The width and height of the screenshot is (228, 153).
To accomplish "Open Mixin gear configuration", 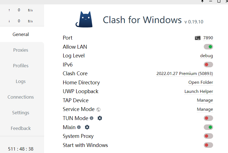I will pyautogui.click(x=87, y=127).
